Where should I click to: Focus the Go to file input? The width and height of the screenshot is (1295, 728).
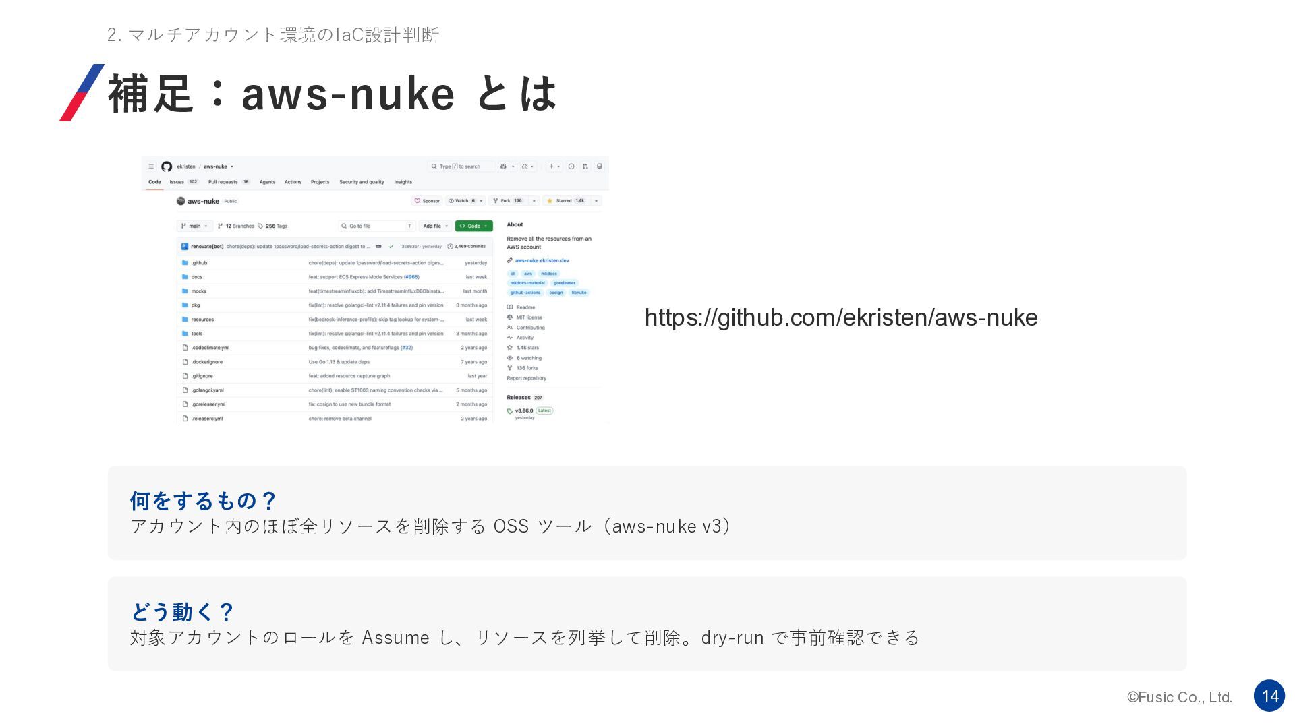coord(376,226)
